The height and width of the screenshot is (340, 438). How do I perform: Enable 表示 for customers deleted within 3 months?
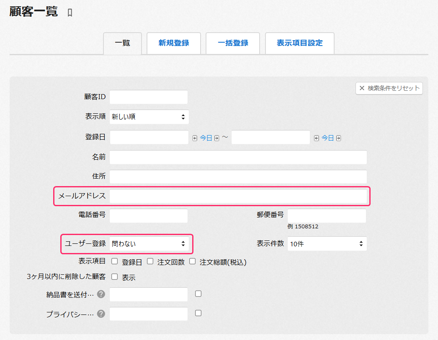click(114, 276)
